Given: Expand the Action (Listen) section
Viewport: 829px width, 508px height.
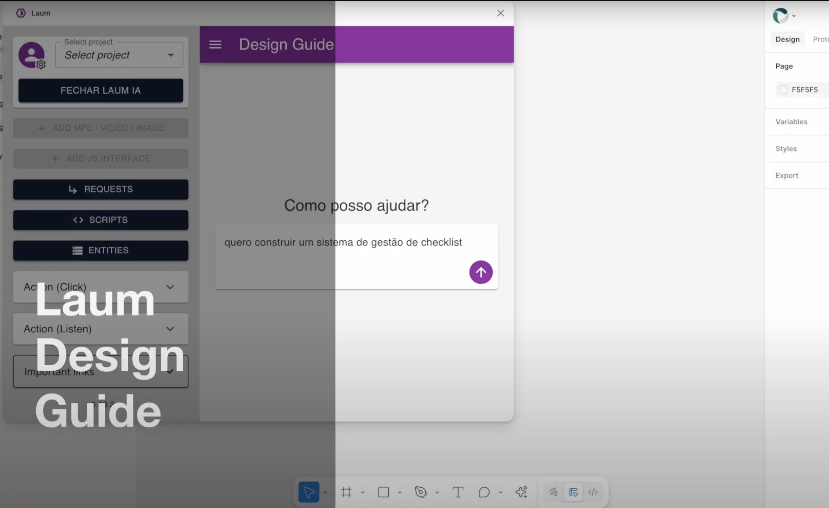Looking at the screenshot, I should click(101, 329).
